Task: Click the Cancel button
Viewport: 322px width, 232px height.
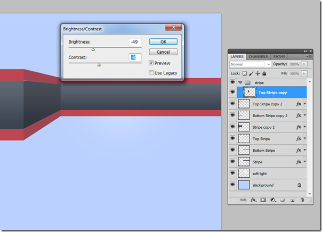Action: point(163,52)
